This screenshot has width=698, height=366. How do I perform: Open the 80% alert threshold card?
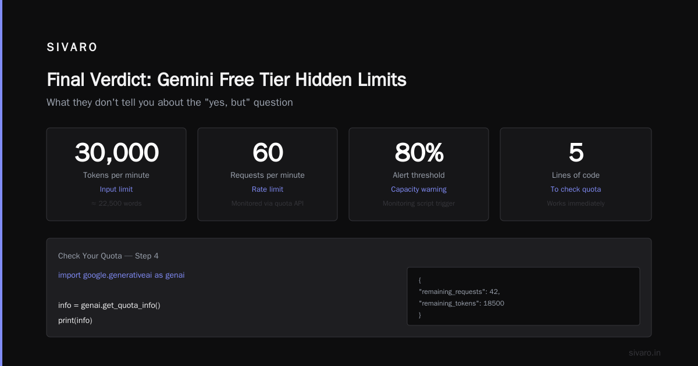(419, 174)
